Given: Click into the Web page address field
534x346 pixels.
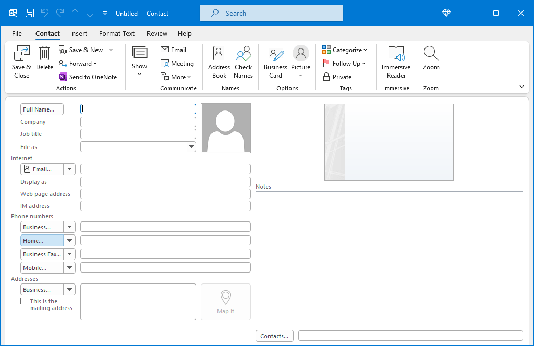Looking at the screenshot, I should coord(165,194).
